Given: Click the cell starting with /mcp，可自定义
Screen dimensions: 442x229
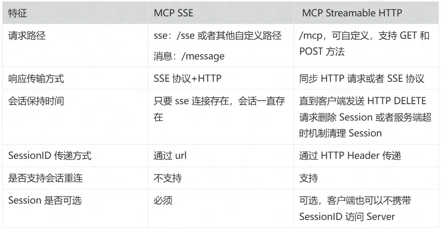Looking at the screenshot, I should (364, 43).
